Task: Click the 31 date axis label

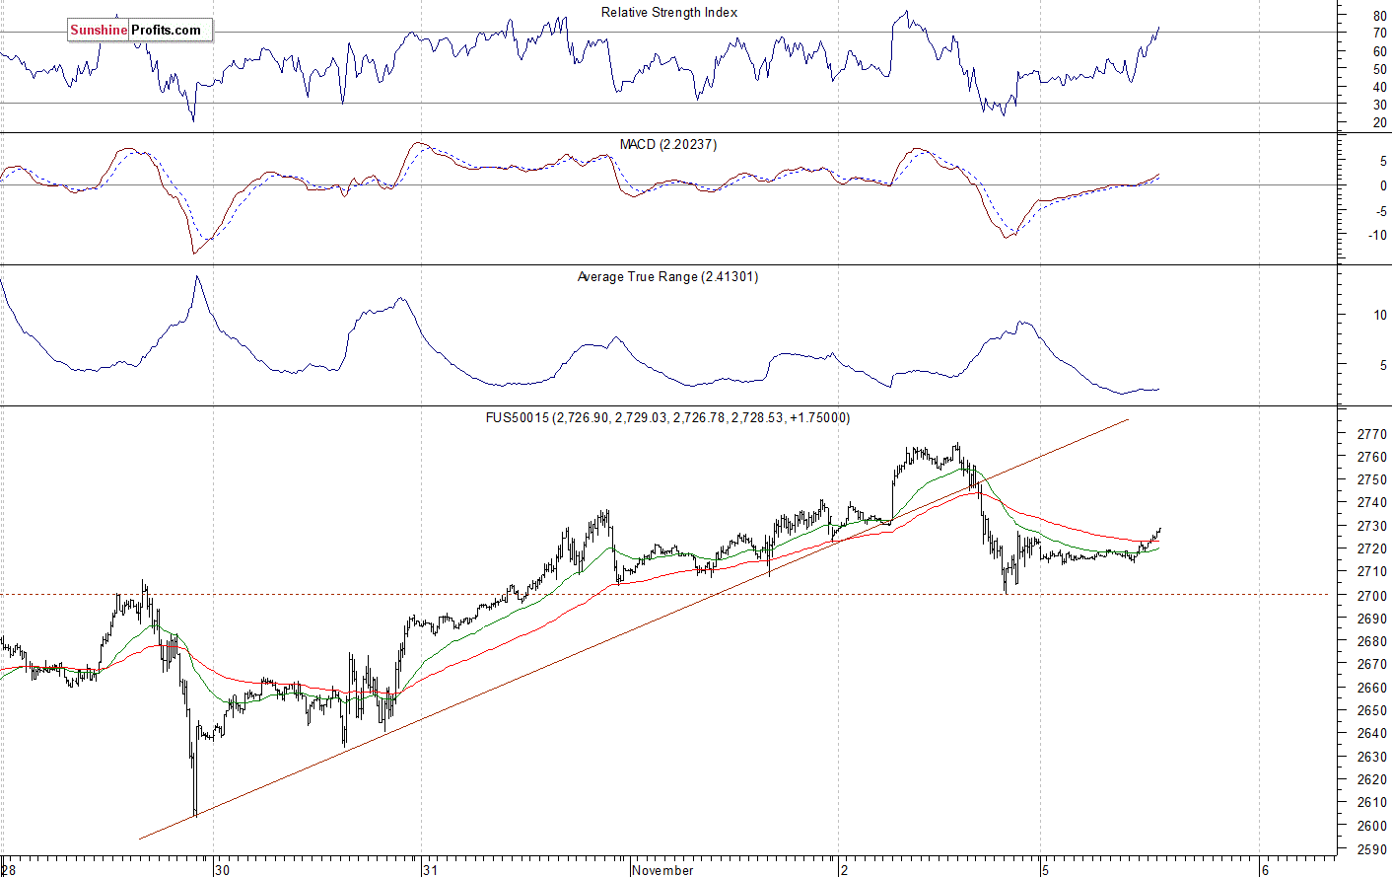Action: 431,870
